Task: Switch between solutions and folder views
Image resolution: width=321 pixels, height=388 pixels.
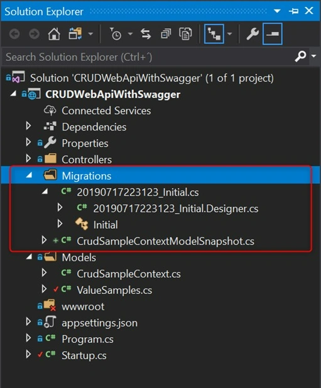Action: tap(75, 34)
